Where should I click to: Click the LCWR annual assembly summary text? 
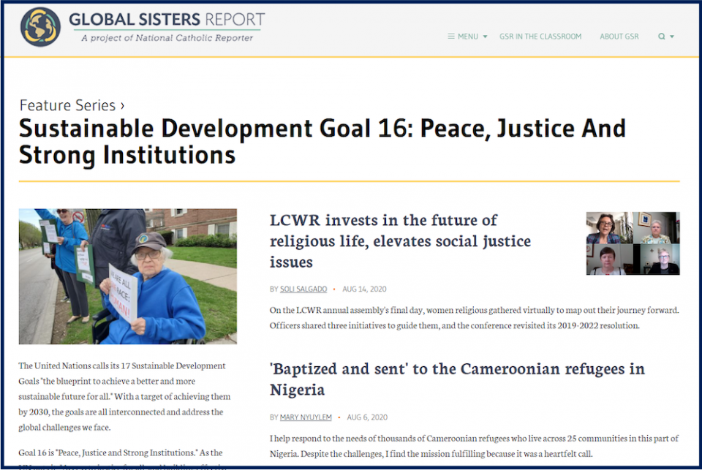click(474, 318)
